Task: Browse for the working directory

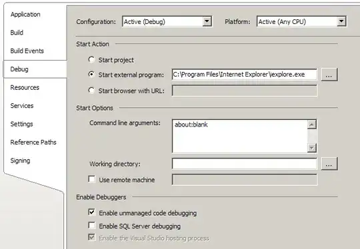Action: point(329,164)
